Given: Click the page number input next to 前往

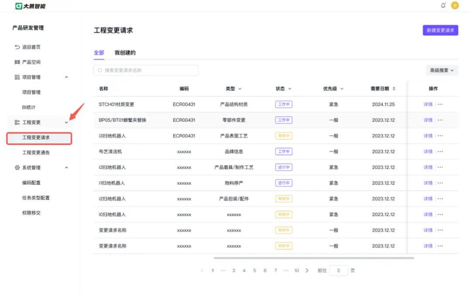Looking at the screenshot, I should pyautogui.click(x=339, y=270).
